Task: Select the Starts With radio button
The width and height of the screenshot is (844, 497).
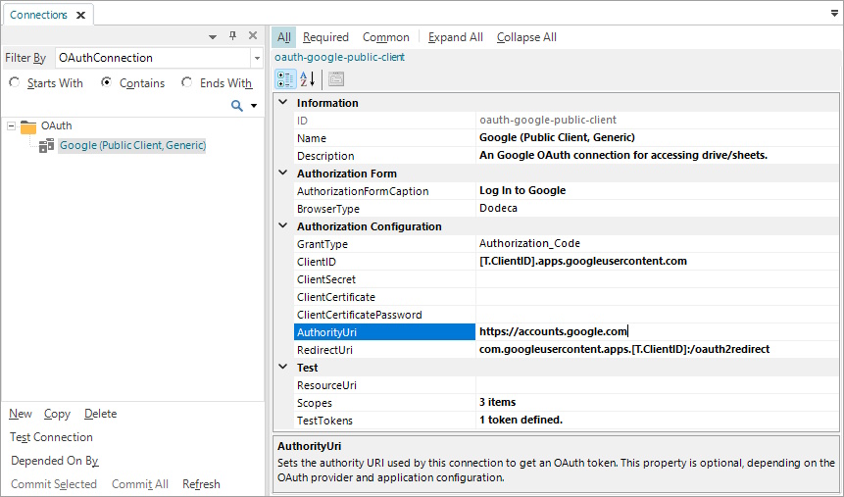Action: coord(15,82)
